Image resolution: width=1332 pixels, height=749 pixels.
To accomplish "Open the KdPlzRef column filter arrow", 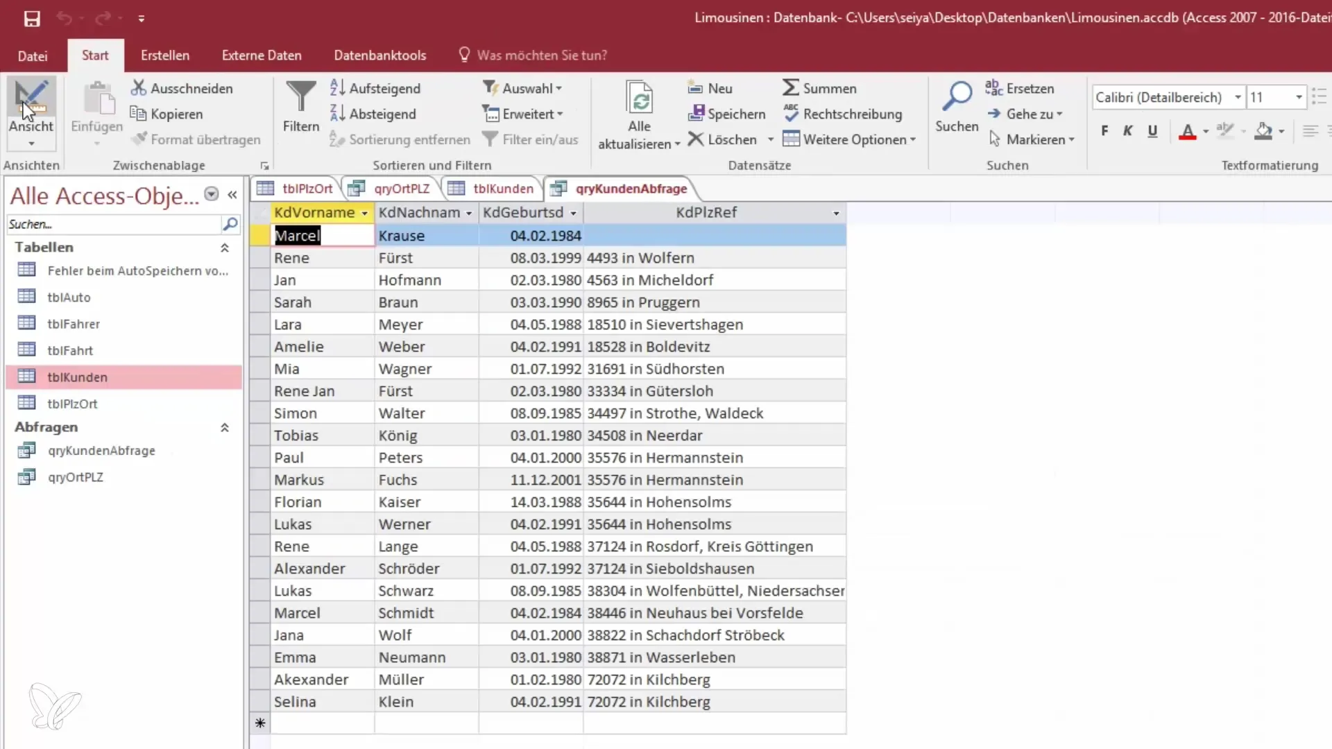I will click(x=836, y=213).
